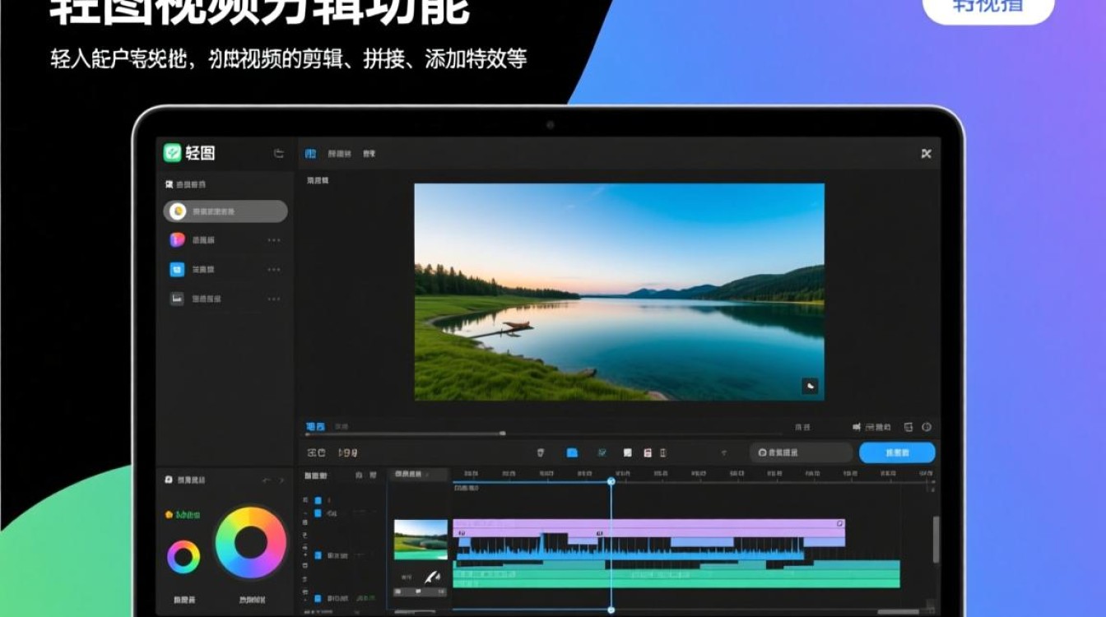Open the blue square icon sidebar item
This screenshot has width=1106, height=617.
[x=177, y=270]
